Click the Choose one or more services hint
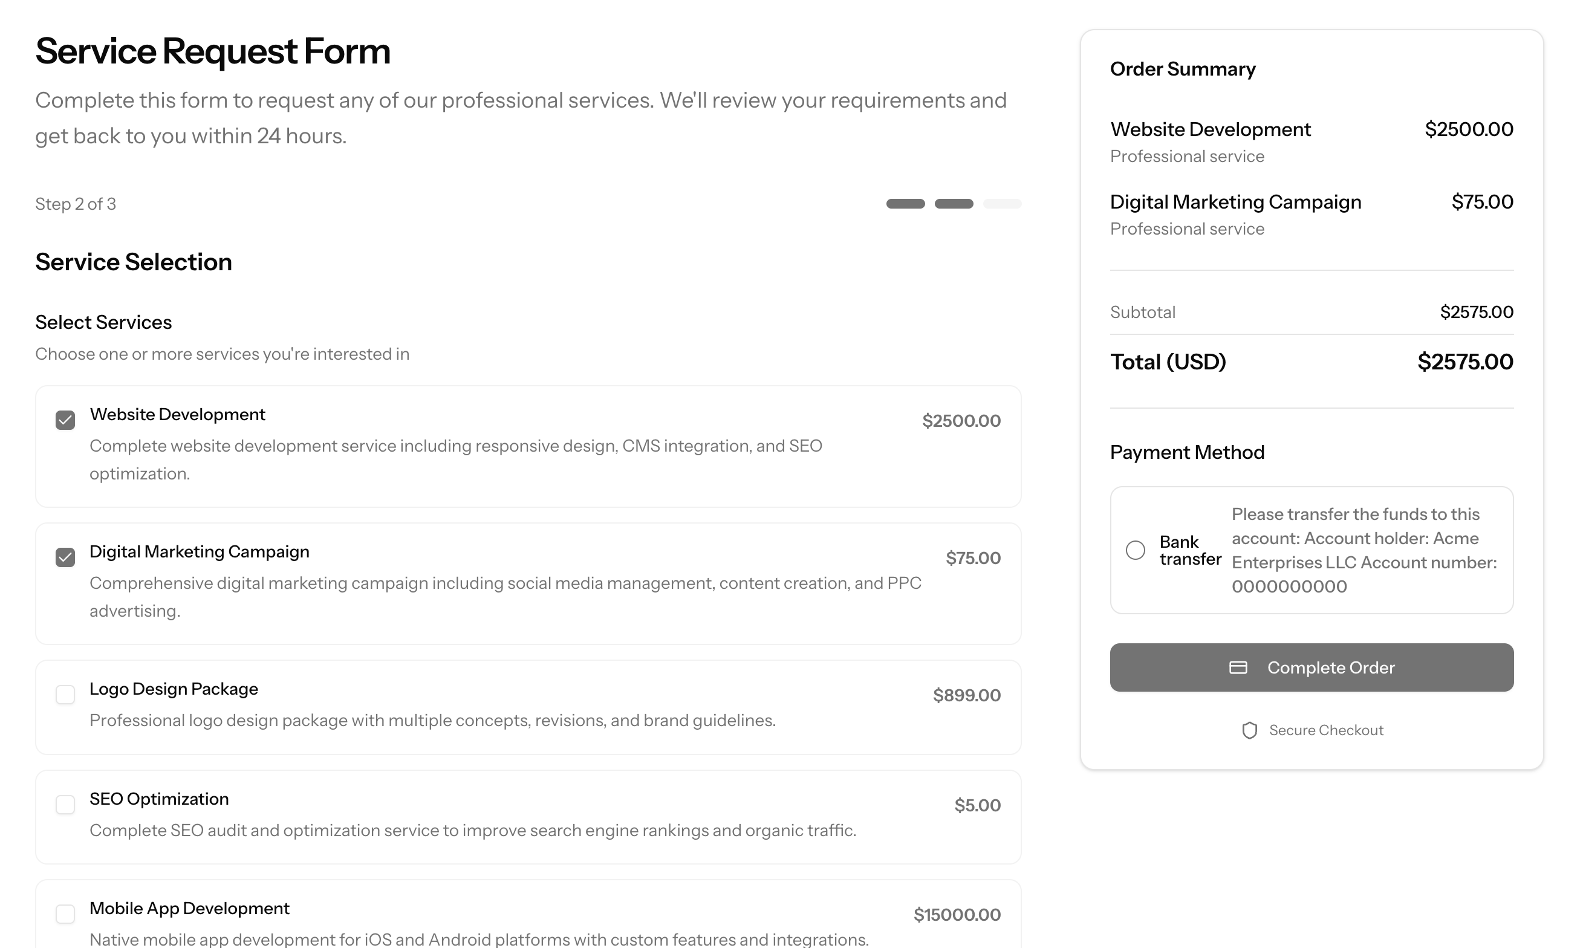 click(223, 354)
